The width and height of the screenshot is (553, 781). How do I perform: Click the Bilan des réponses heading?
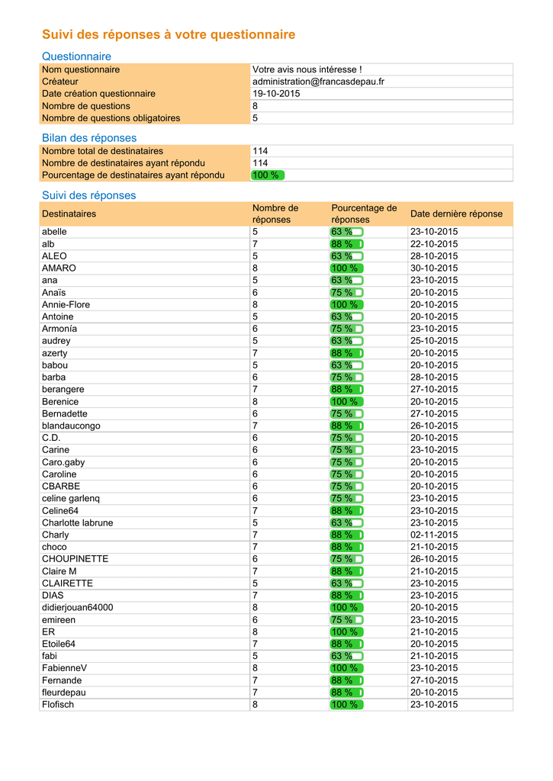(x=89, y=138)
